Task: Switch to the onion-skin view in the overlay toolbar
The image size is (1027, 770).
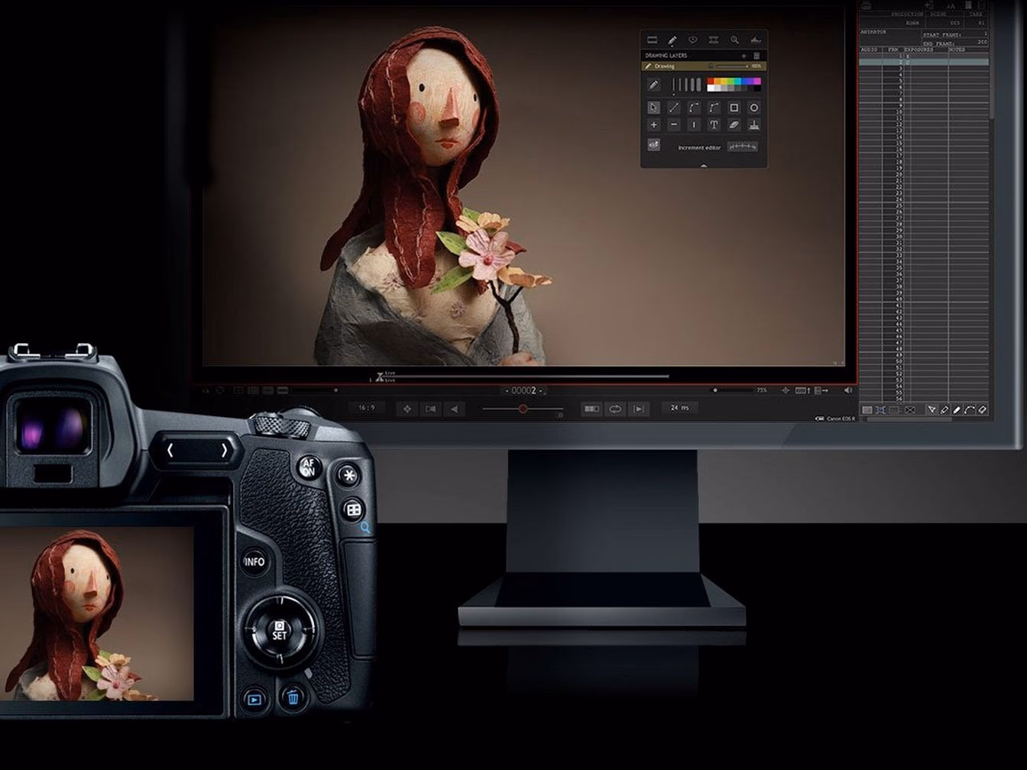Action: (714, 40)
